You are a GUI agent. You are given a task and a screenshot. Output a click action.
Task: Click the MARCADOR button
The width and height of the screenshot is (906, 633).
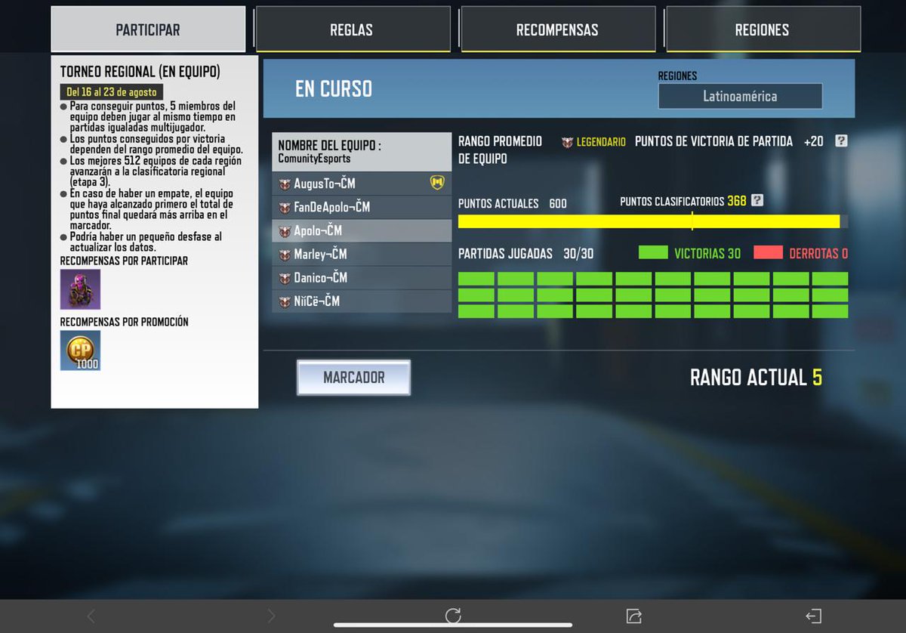coord(353,377)
